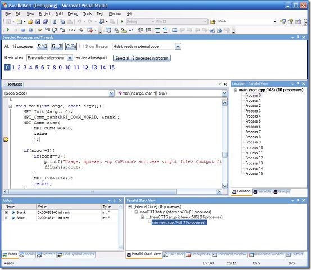
Task: Switch to Call Stack tab
Action: coord(174,254)
